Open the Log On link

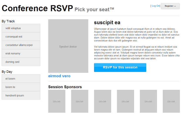click(156, 6)
